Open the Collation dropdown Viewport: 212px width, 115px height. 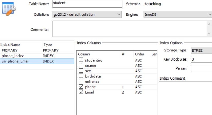tap(87, 15)
